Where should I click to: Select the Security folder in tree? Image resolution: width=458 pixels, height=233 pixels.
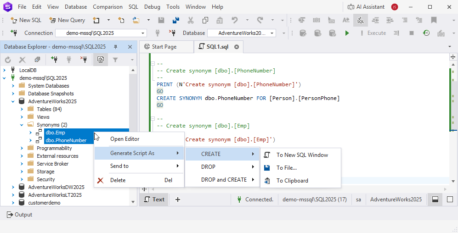(x=45, y=179)
